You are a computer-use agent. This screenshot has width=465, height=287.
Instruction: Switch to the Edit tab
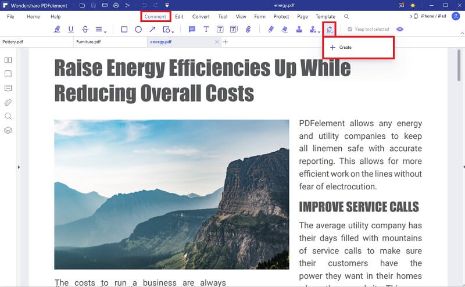179,17
